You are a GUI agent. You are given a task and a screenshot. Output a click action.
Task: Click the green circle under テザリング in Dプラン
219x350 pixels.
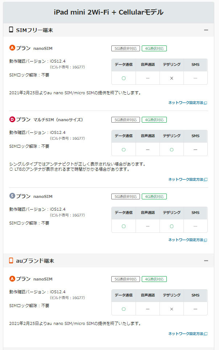pos(172,150)
